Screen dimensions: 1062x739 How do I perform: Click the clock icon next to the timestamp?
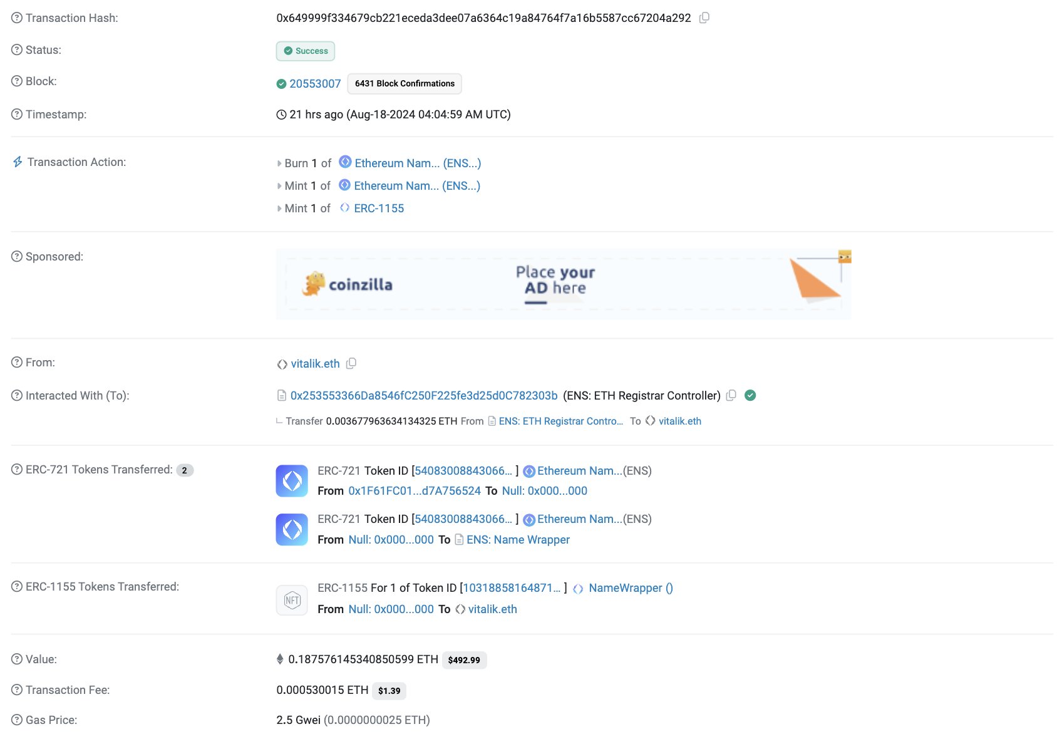(281, 115)
